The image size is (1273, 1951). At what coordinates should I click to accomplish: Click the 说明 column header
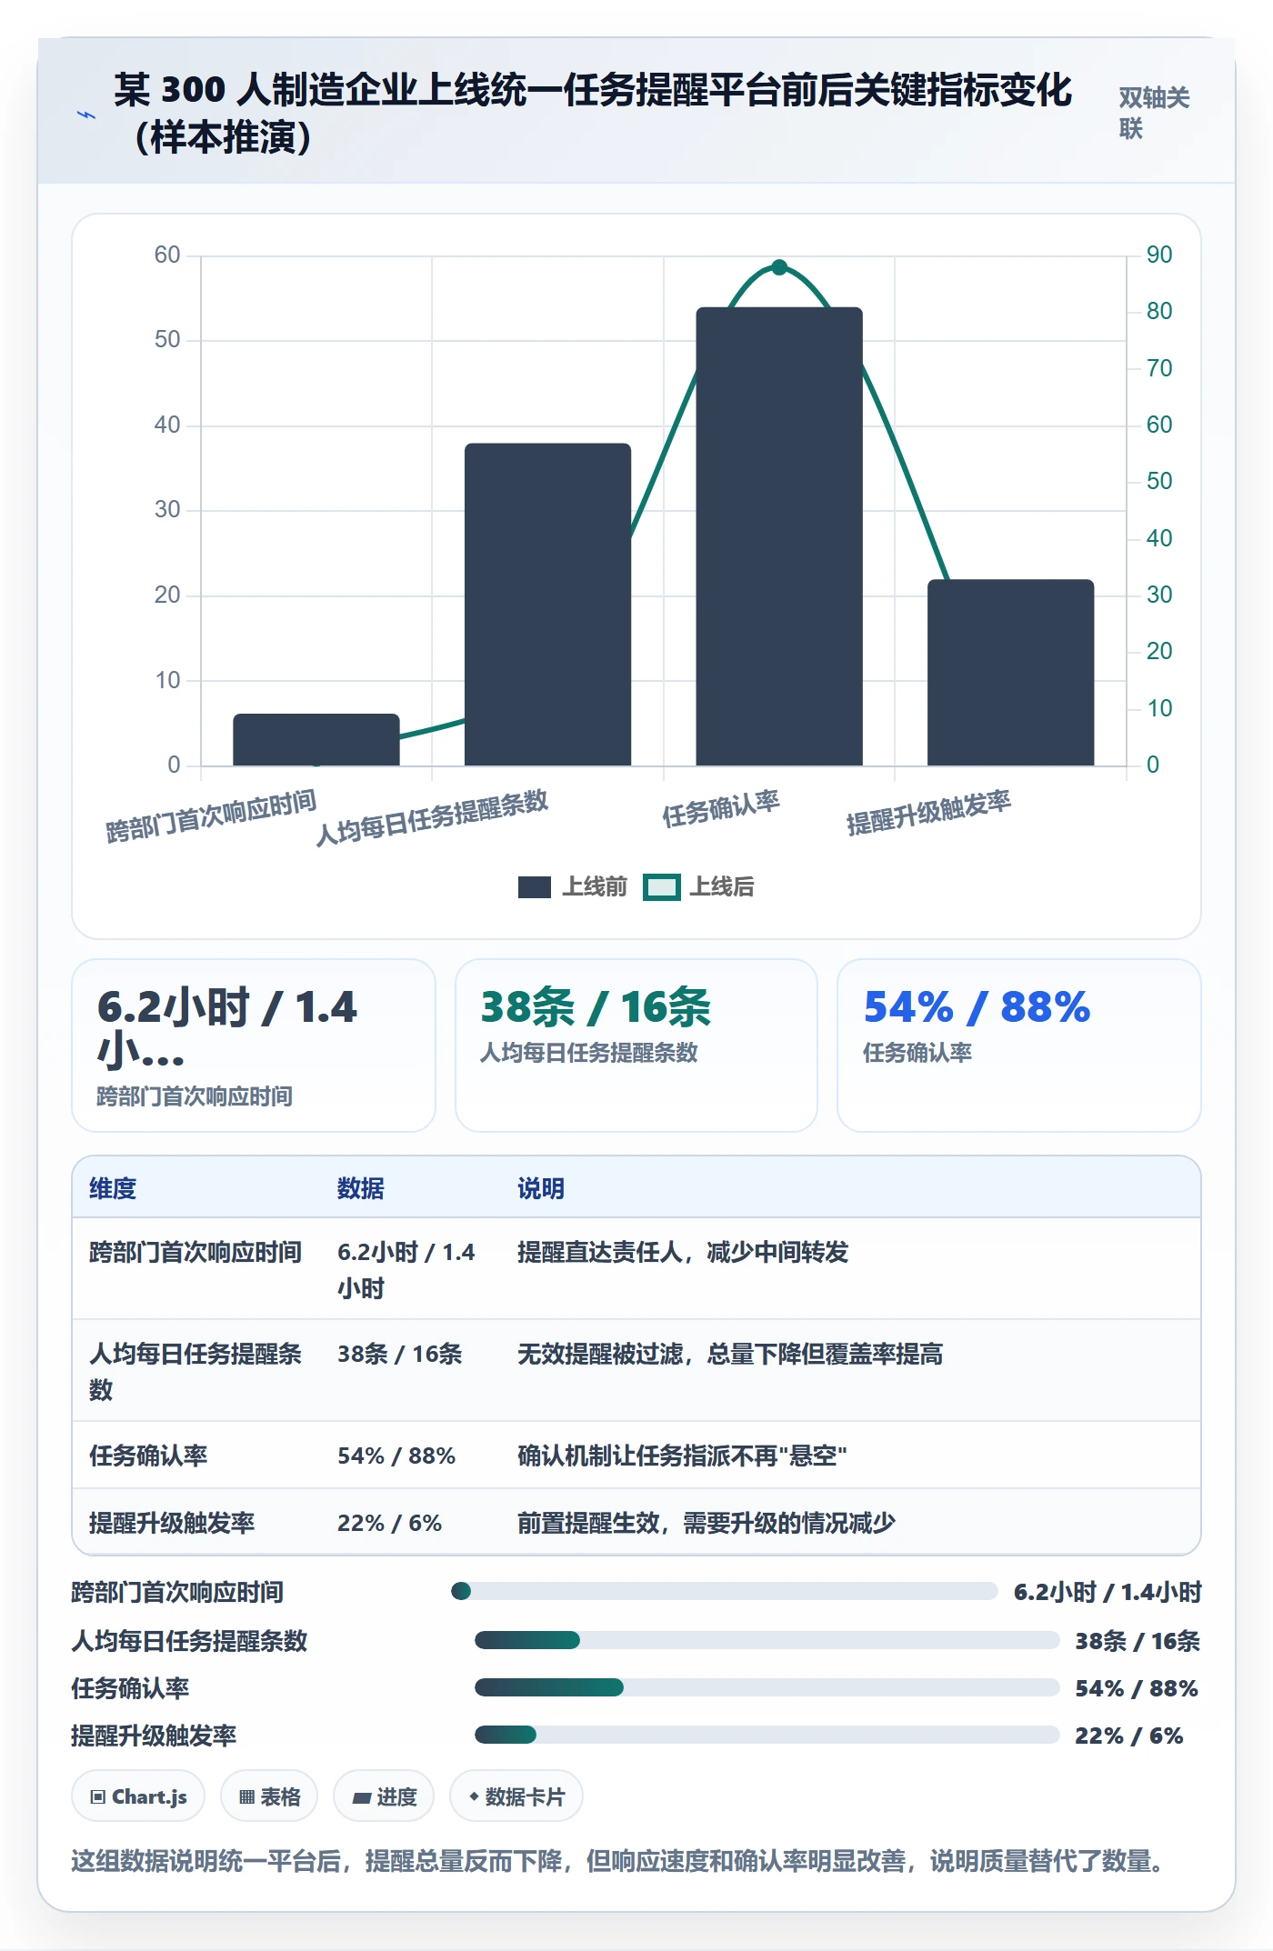click(541, 1188)
